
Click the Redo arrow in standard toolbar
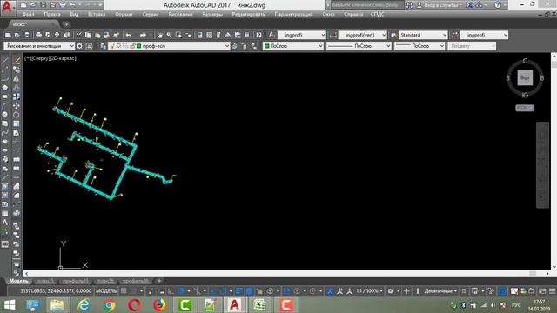tap(143, 35)
